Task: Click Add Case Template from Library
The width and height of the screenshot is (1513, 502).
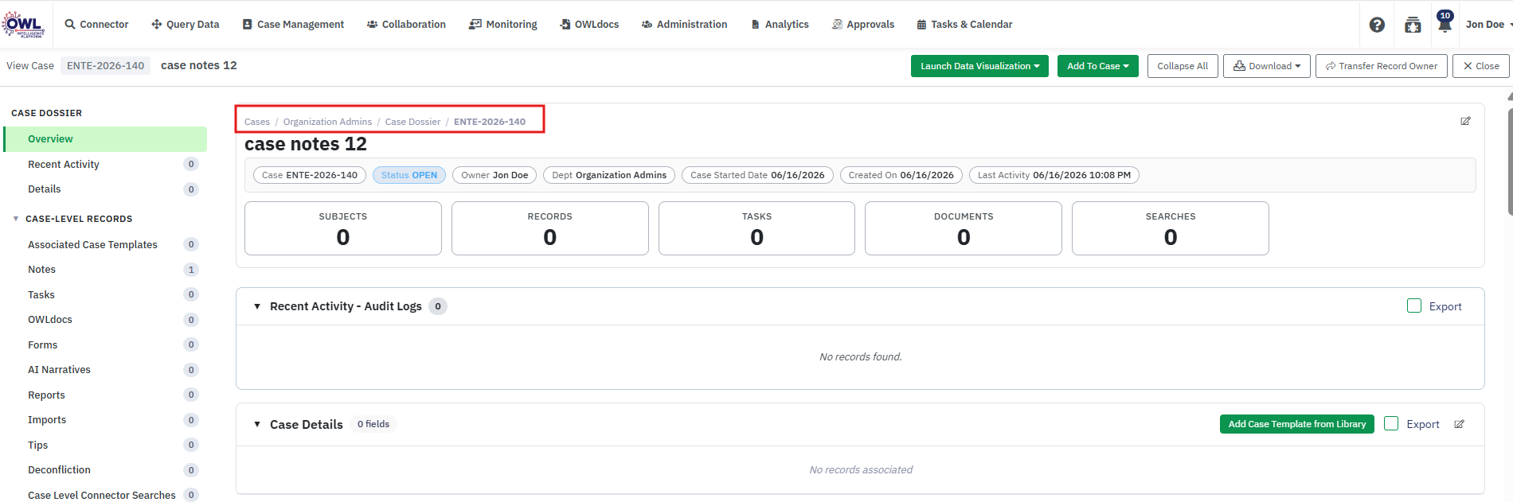Action: pyautogui.click(x=1296, y=424)
